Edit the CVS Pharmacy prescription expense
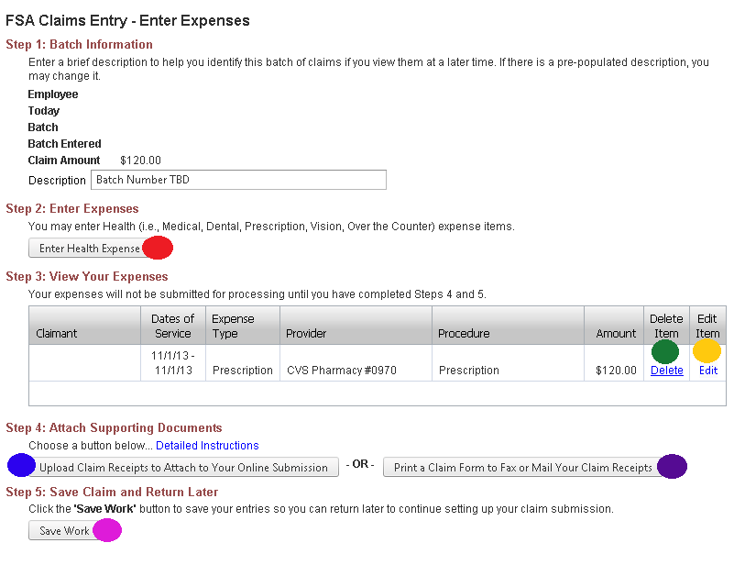Viewport: 734px width, 587px height. (707, 371)
